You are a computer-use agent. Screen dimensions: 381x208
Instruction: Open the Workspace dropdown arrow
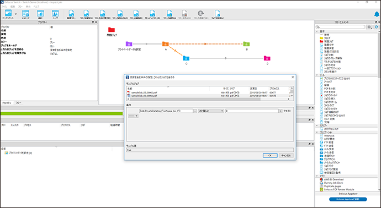coord(16,14)
